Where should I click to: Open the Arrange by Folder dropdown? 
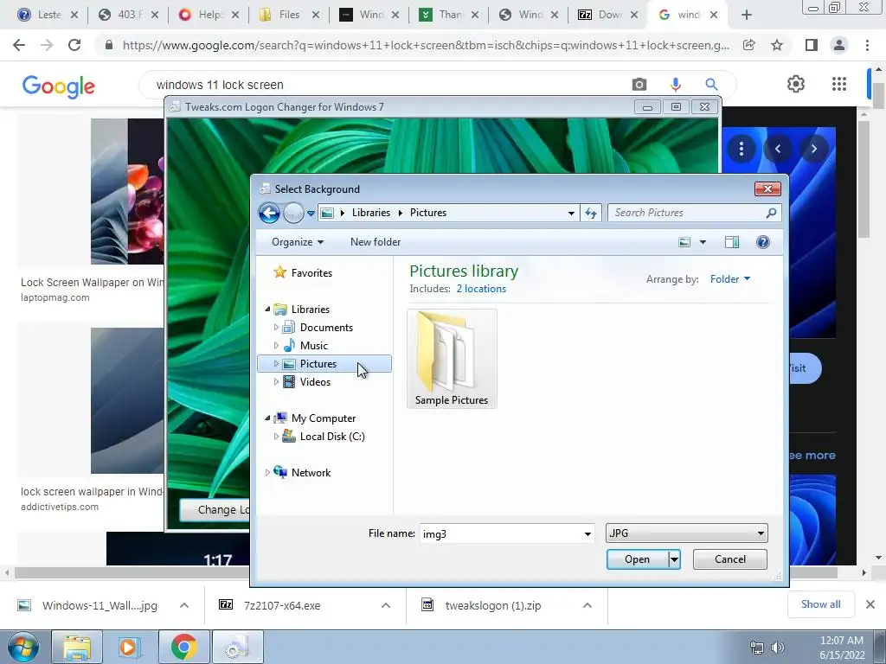point(730,279)
